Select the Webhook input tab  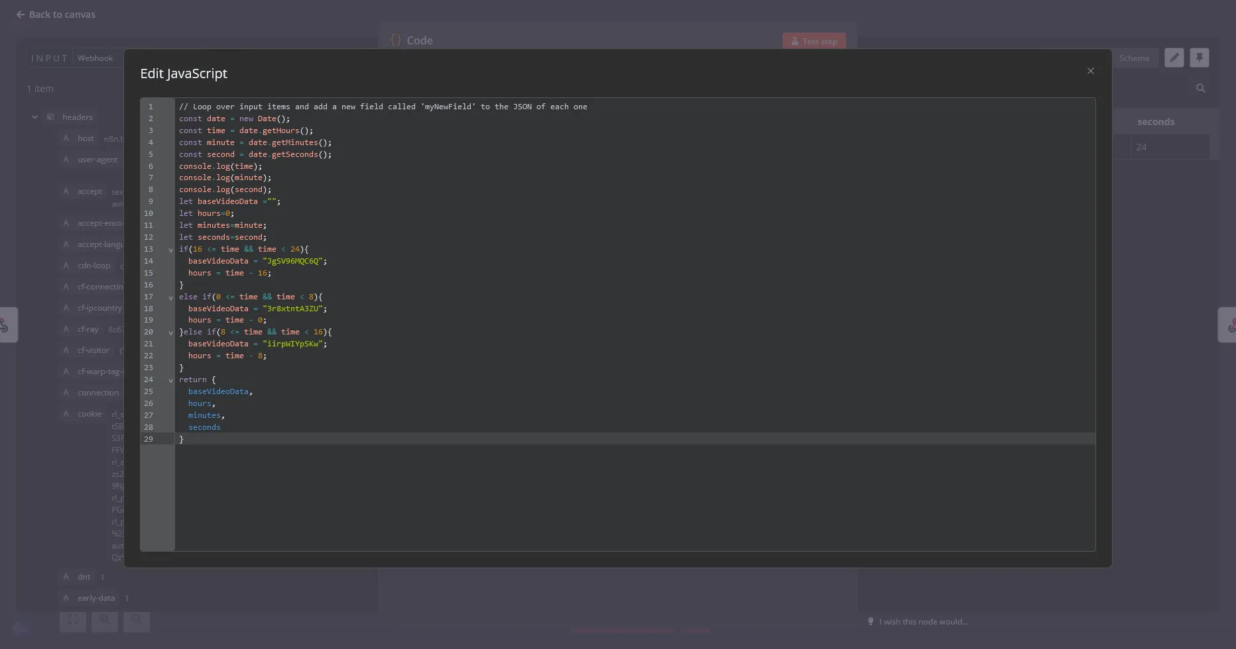95,58
